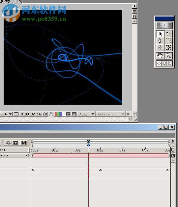Toggle the green channel swatch

tap(58, 114)
